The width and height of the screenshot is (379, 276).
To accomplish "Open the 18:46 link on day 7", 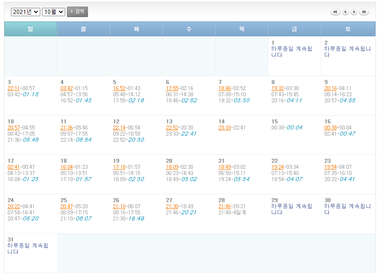I will (x=225, y=88).
